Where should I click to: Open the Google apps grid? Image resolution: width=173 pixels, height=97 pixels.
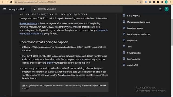coord(160,9)
